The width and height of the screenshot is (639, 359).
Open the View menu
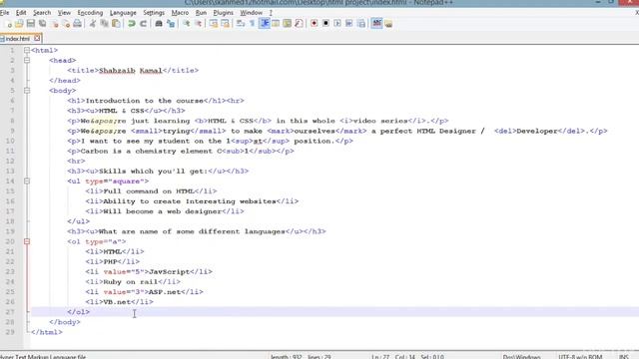[64, 13]
